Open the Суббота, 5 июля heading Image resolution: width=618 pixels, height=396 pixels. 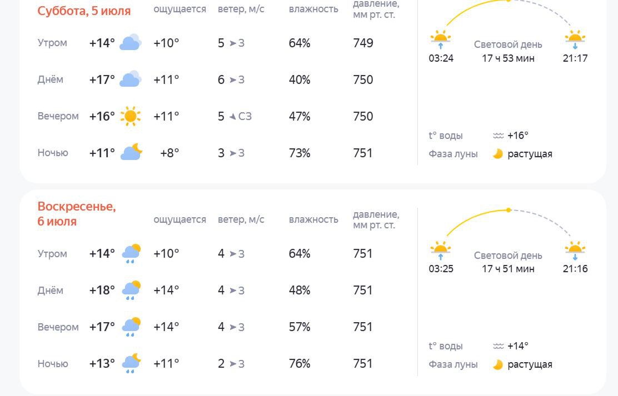click(84, 11)
